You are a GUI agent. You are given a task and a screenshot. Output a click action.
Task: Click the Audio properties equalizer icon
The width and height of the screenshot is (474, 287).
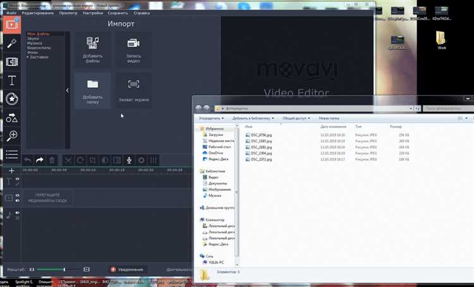pyautogui.click(x=154, y=161)
